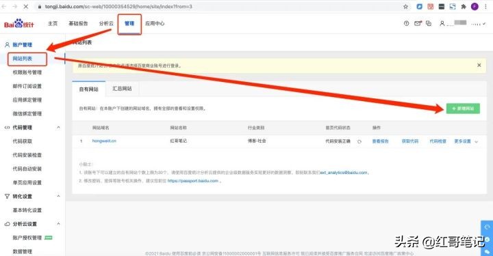This screenshot has width=493, height=256.
Task: Click the 账户管理 sidebar heading
Action: [x=23, y=45]
